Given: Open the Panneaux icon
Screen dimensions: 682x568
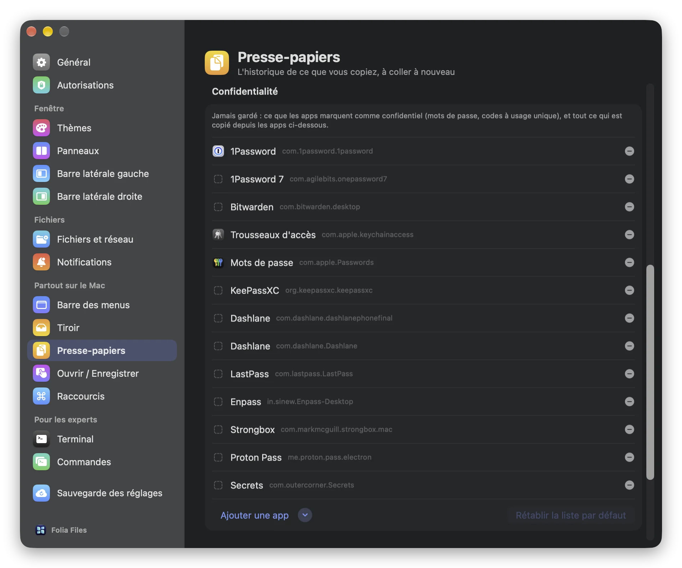Looking at the screenshot, I should 41,151.
